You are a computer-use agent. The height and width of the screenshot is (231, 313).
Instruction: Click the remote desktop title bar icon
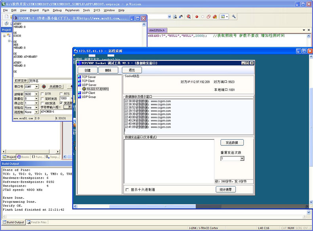pos(76,51)
